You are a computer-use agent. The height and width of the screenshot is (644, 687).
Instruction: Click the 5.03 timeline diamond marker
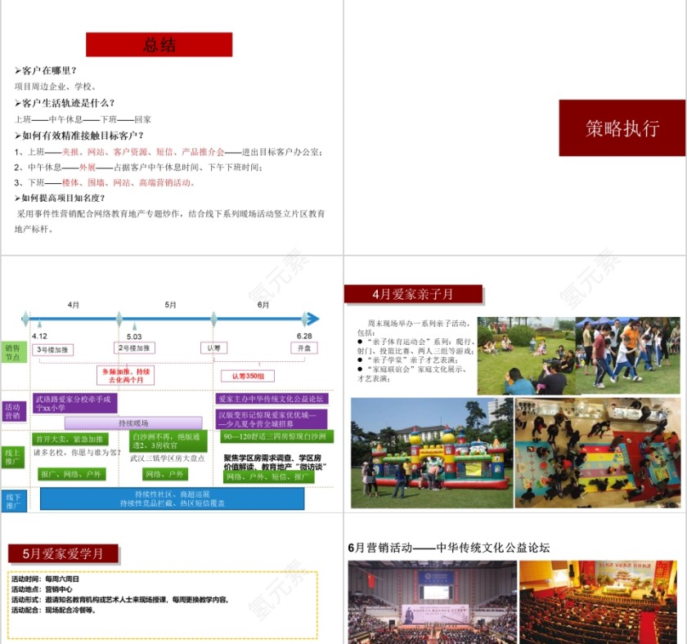tap(119, 317)
